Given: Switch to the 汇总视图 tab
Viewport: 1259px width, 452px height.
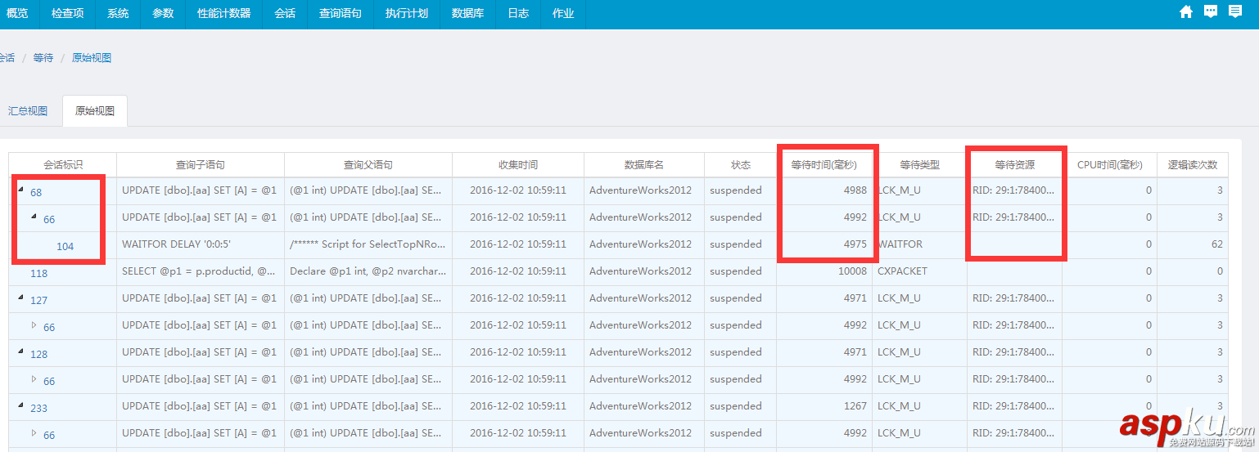Looking at the screenshot, I should coord(28,111).
